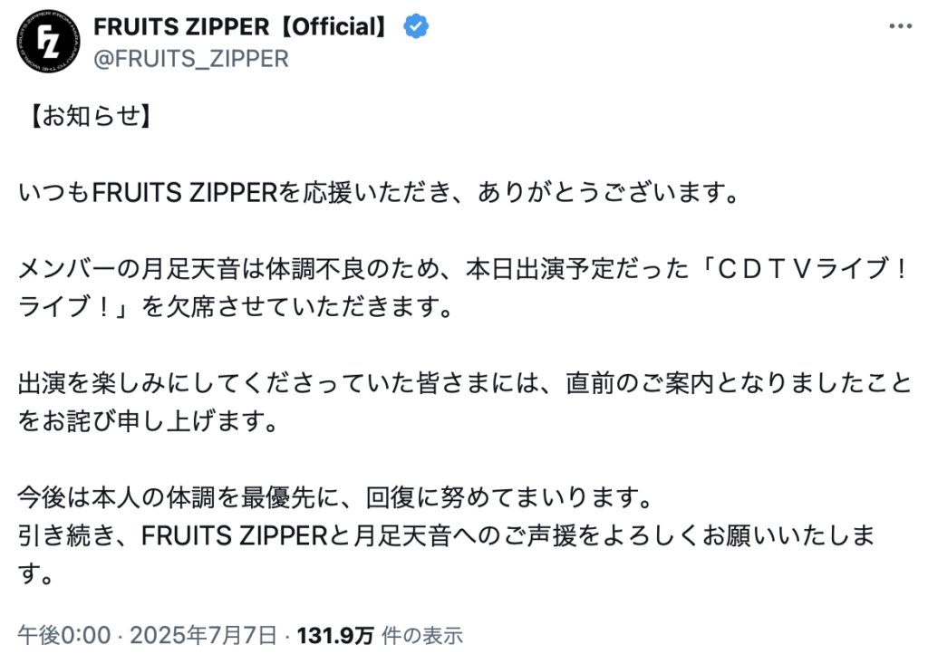Click the 2025年7月7日 post date
The width and height of the screenshot is (928, 664).
point(203,636)
